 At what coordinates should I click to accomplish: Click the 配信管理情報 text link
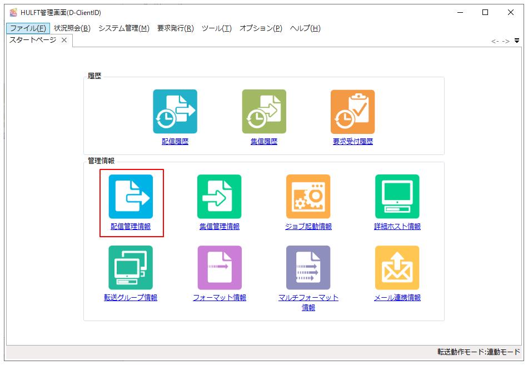point(131,227)
